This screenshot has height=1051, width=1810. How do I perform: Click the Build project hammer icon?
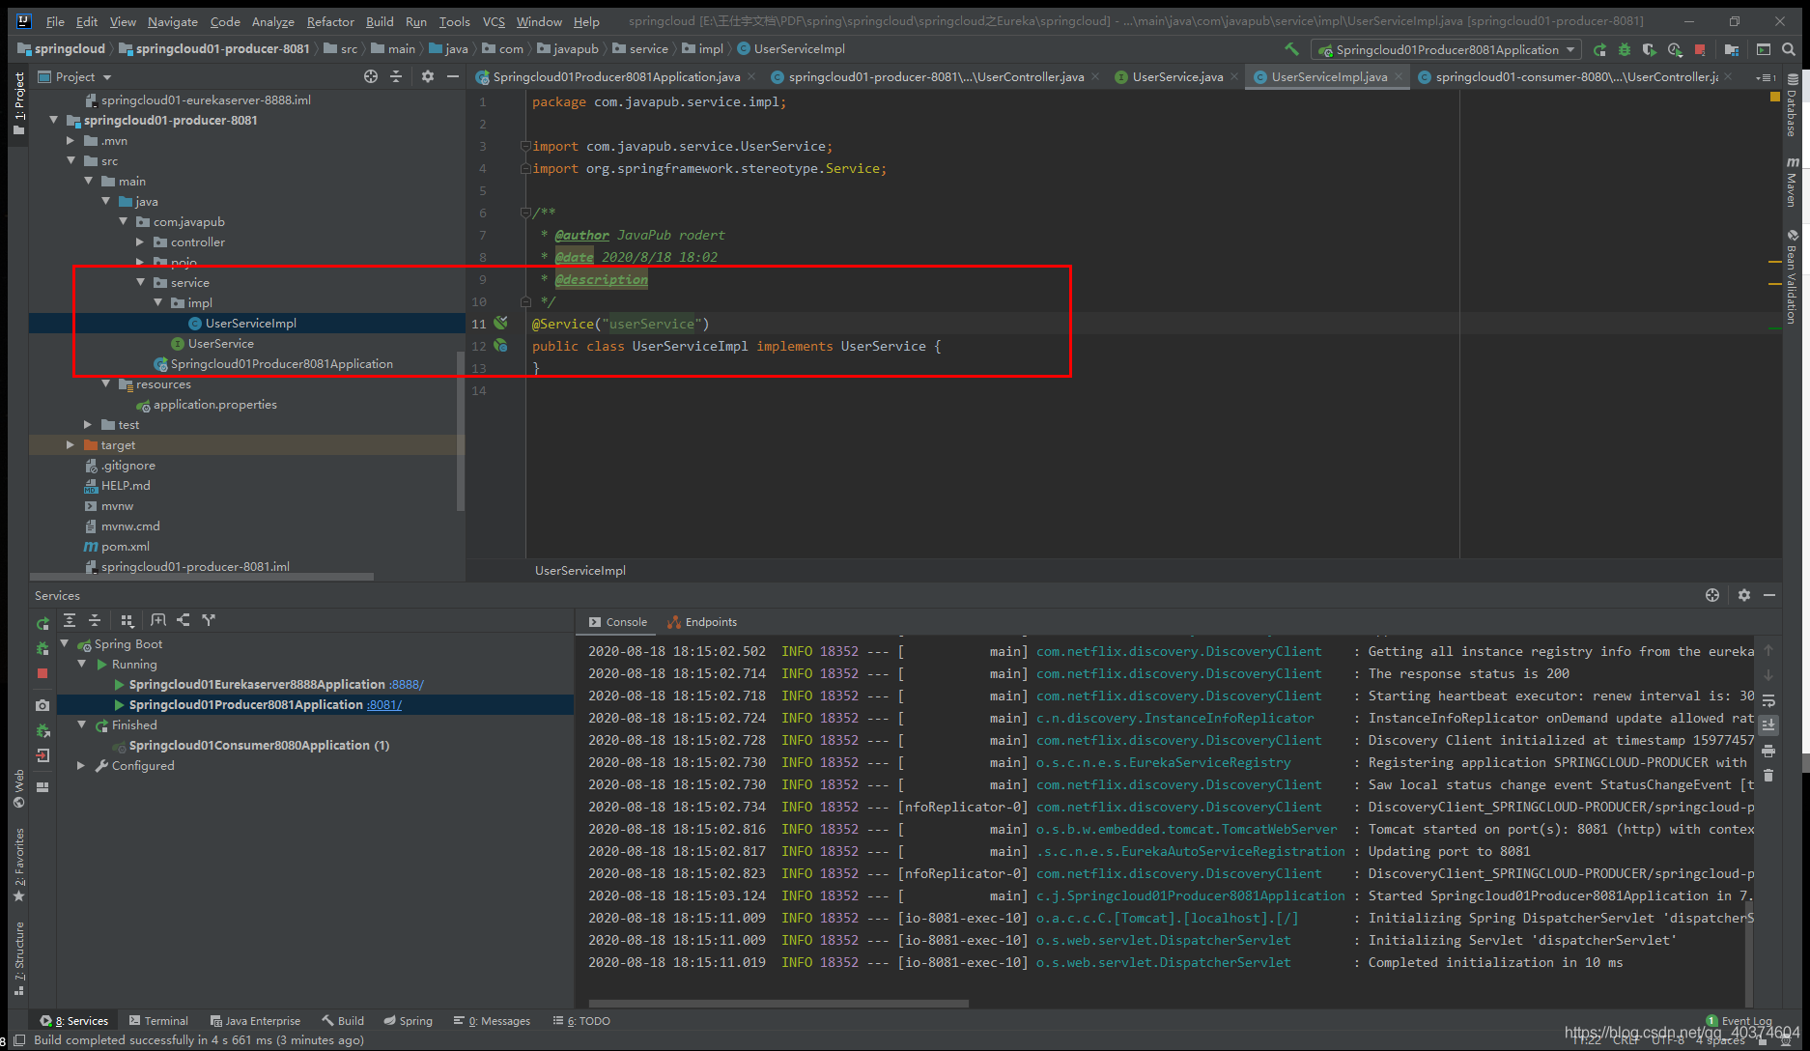tap(1291, 48)
